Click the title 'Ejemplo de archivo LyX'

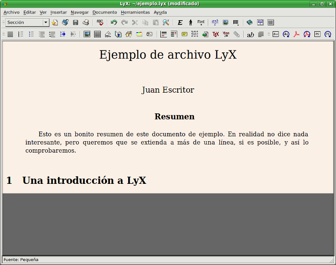(x=168, y=55)
